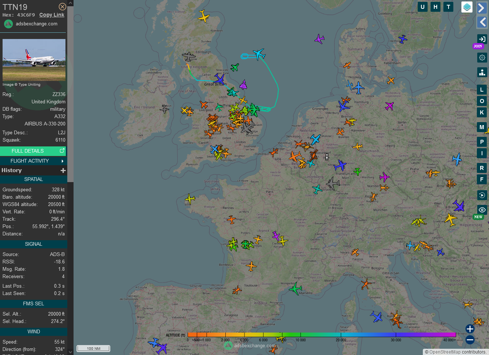489x355 pixels.
Task: Copy link for aircraft TTN19
Action: pos(52,15)
